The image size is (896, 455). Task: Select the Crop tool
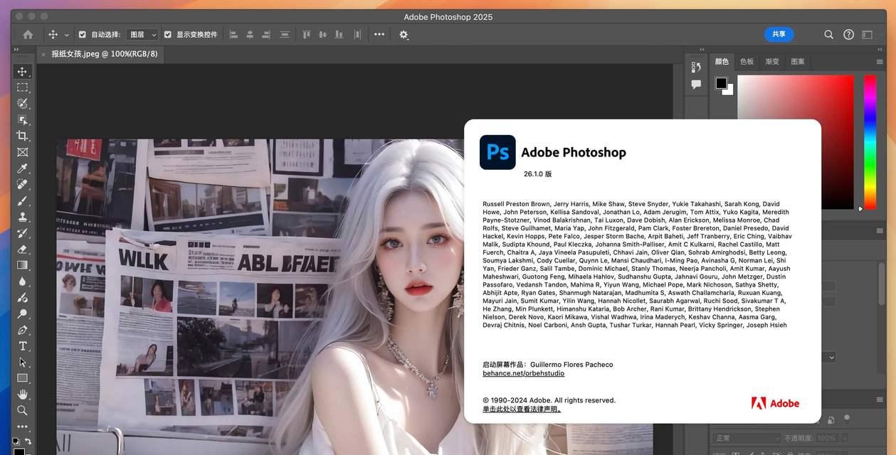(22, 136)
